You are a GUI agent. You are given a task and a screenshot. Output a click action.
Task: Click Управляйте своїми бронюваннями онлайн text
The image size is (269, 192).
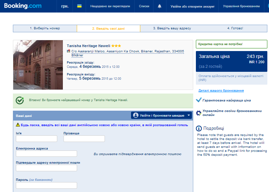coord(232,113)
